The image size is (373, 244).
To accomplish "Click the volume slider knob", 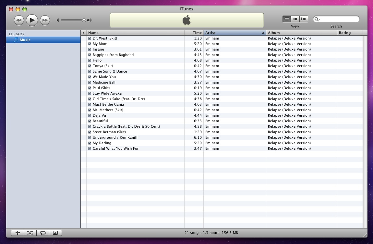I will pos(84,20).
